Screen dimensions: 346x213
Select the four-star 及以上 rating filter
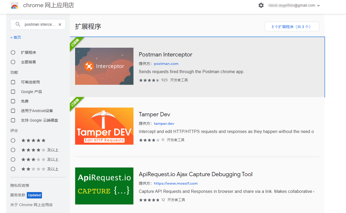coord(13,150)
